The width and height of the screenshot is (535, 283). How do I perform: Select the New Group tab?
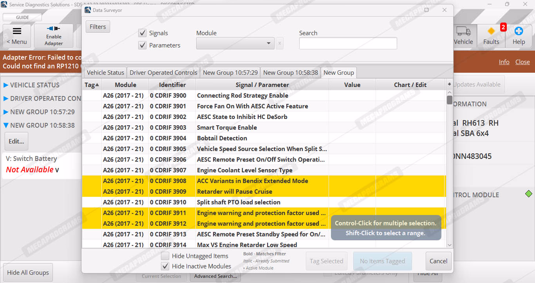click(339, 72)
